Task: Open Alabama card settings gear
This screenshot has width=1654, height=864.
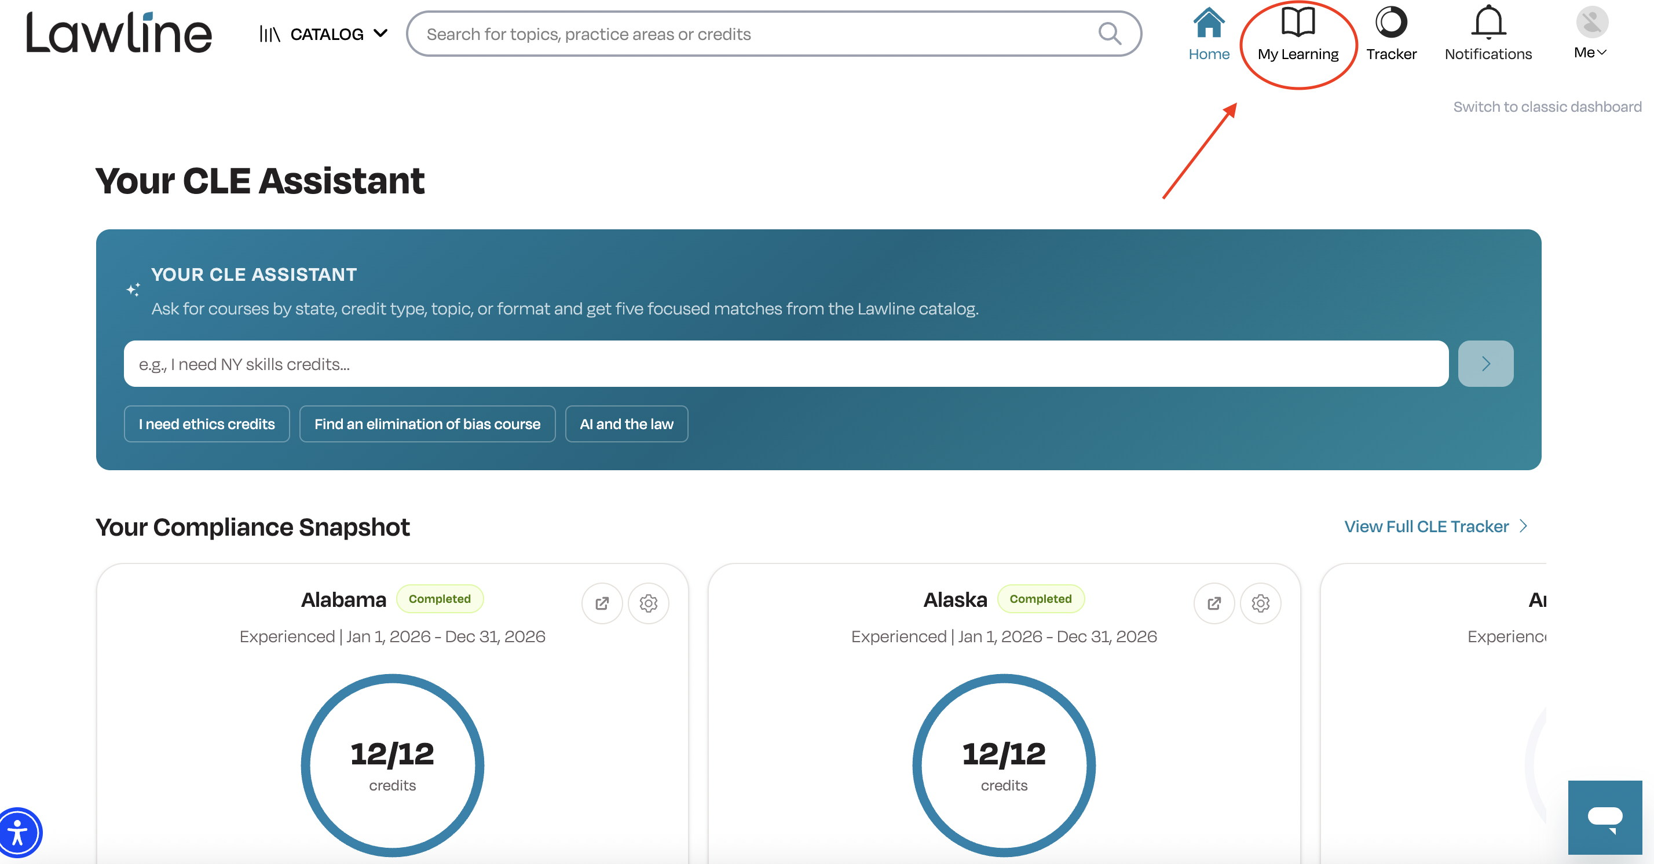Action: [x=649, y=603]
